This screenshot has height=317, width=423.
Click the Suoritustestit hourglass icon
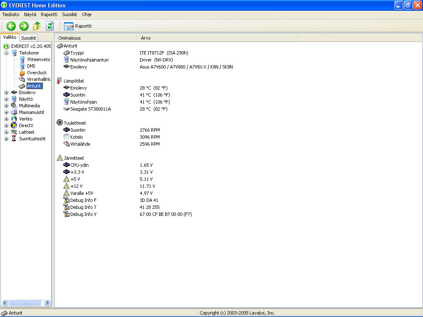click(14, 139)
